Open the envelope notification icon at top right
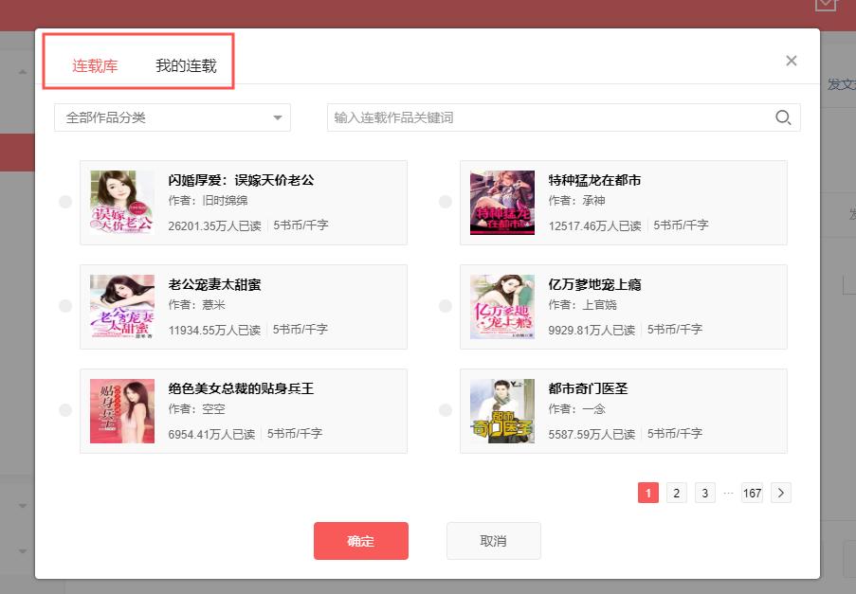Viewport: 856px width, 594px height. (x=825, y=8)
